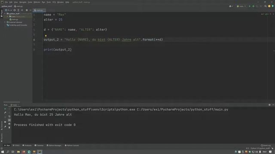This screenshot has height=154, width=275.
Task: Open Run panel settings gear icon
Action: 269,105
